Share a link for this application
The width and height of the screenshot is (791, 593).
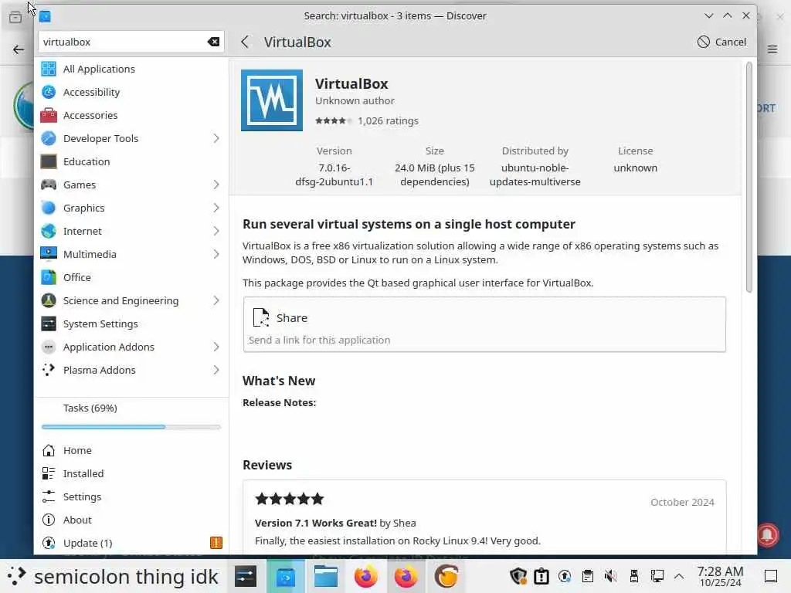(x=484, y=324)
